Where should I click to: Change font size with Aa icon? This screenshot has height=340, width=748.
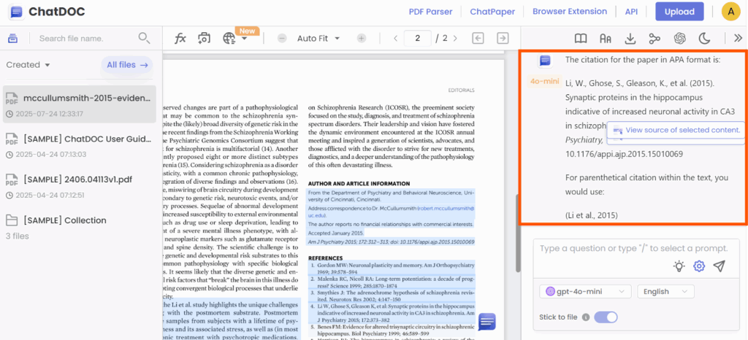click(x=606, y=39)
